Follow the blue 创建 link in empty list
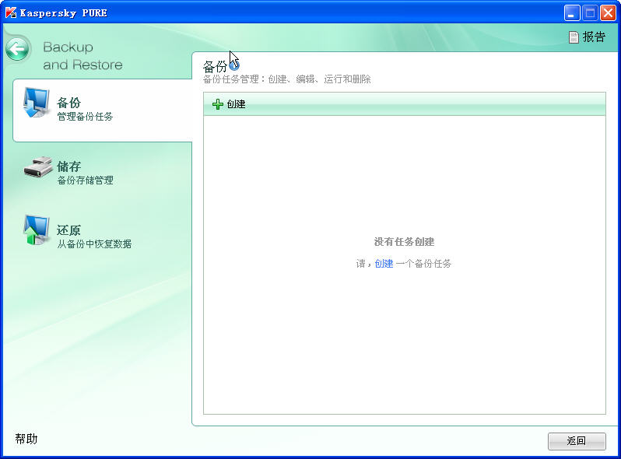Screen dimensions: 621x459 pos(384,264)
